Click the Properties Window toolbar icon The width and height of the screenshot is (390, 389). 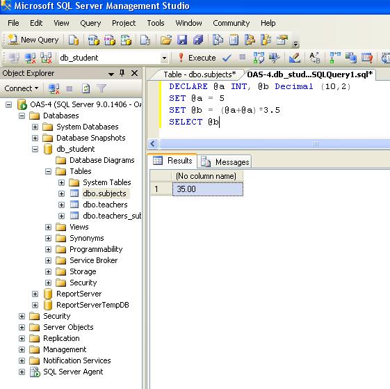coord(282,40)
